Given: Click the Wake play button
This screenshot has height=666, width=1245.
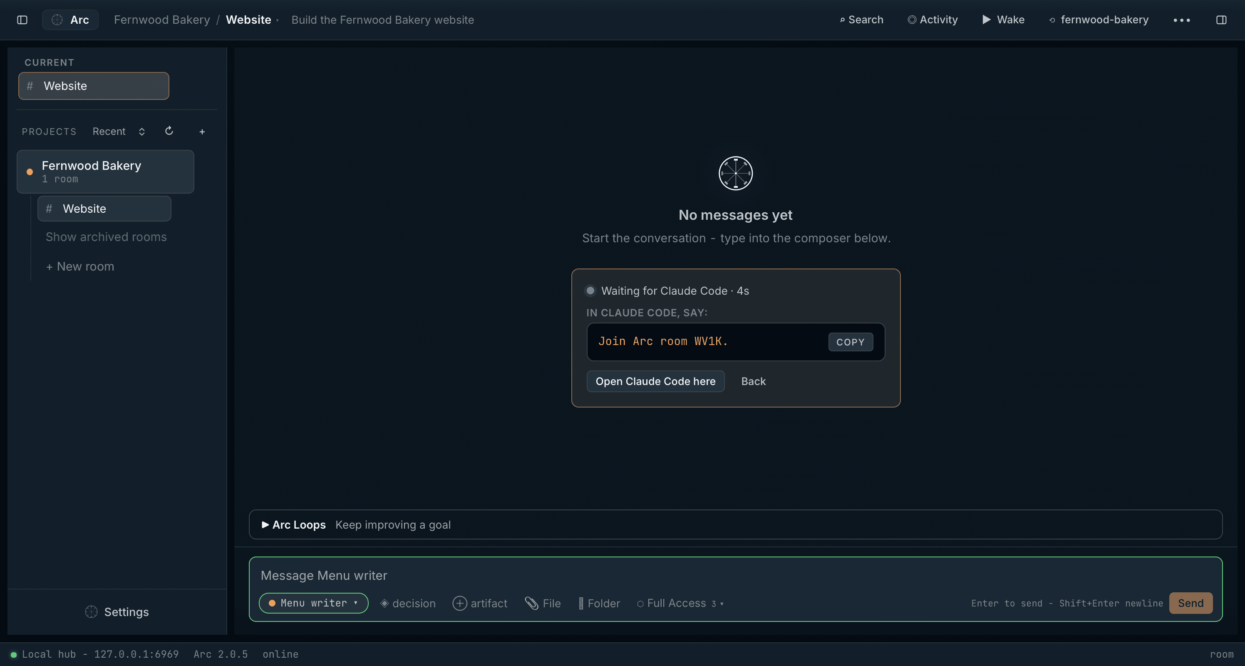Looking at the screenshot, I should [x=1003, y=20].
